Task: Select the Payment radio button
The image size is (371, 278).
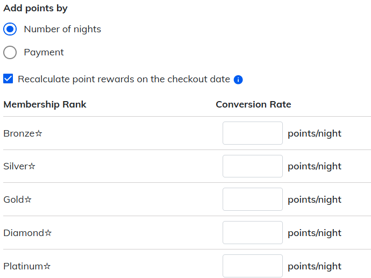Action: (10, 52)
